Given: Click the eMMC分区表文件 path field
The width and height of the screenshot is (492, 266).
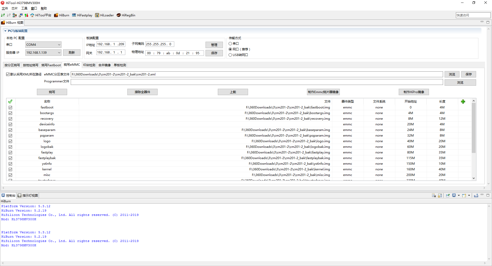Looking at the screenshot, I should [x=257, y=74].
